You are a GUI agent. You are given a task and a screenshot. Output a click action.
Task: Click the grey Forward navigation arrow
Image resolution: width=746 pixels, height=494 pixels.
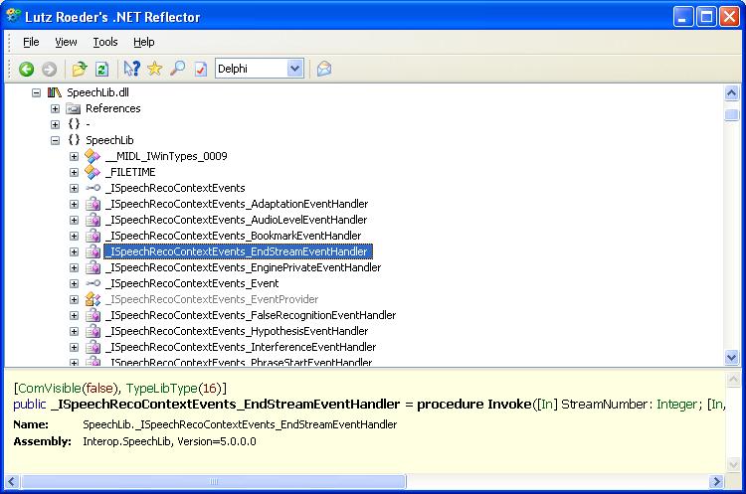(48, 69)
